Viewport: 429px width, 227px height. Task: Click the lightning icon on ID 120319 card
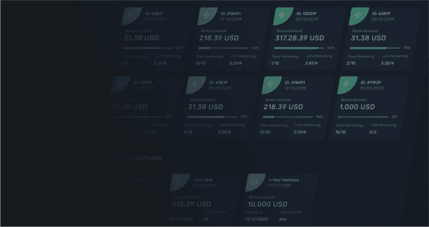tap(282, 16)
